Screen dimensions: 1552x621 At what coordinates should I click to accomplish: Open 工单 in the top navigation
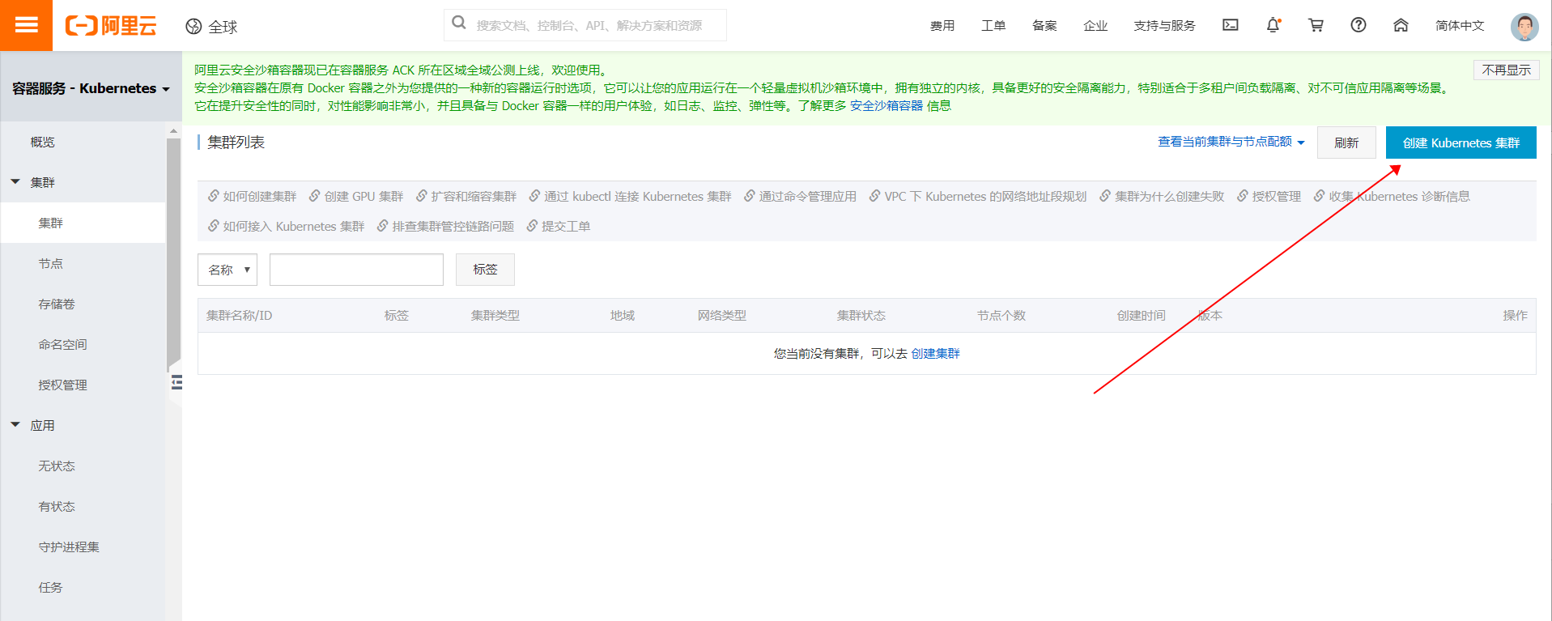993,26
